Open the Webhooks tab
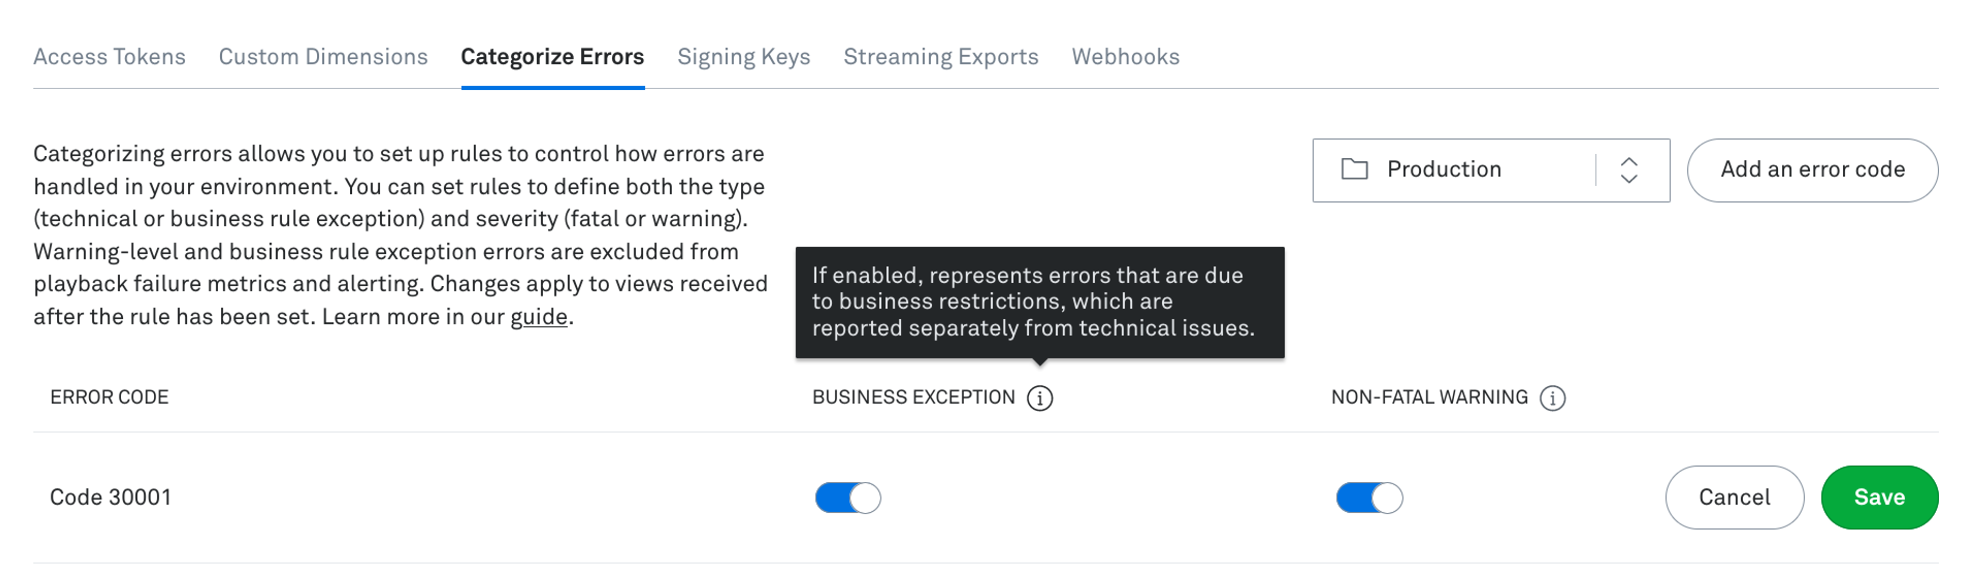This screenshot has width=1981, height=586. coord(1126,55)
